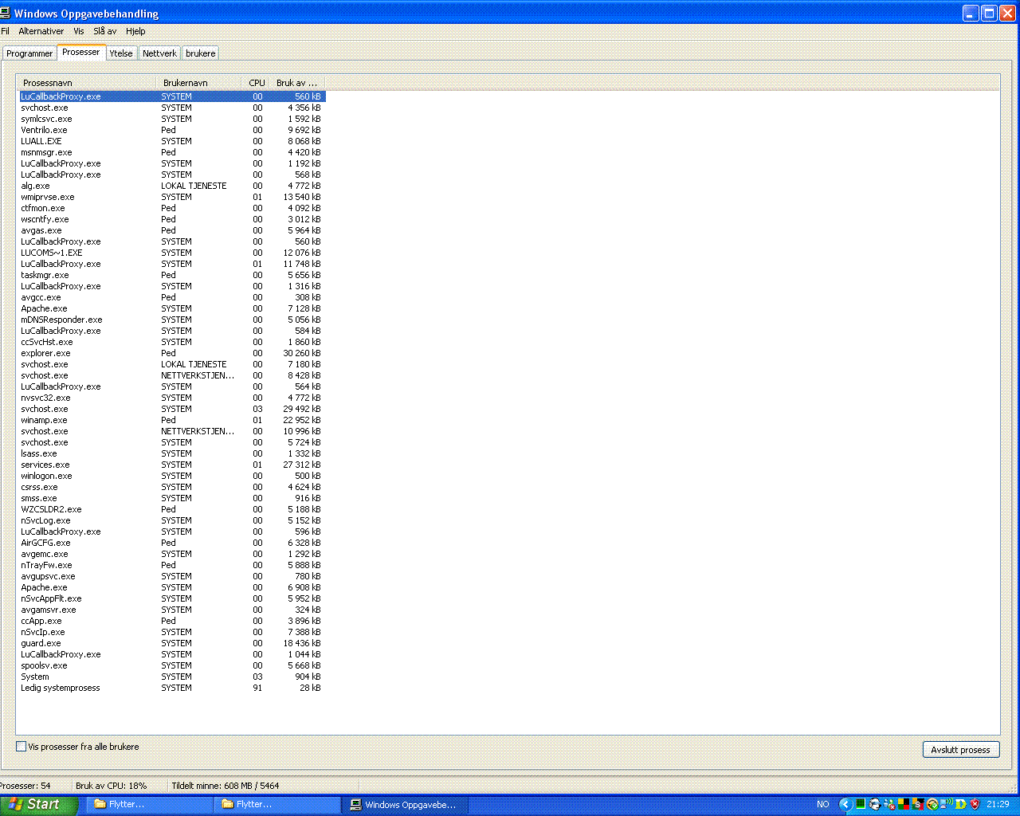The height and width of the screenshot is (816, 1020).
Task: Click the Windows Oppgavebehandling taskbar button
Action: click(406, 804)
